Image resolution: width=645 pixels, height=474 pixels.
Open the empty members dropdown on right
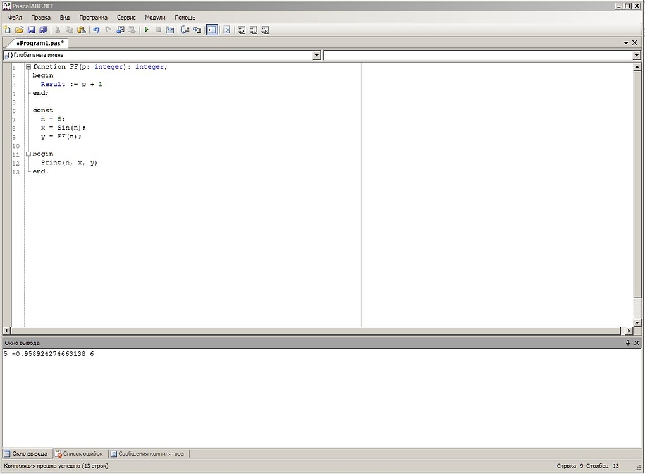(x=636, y=56)
